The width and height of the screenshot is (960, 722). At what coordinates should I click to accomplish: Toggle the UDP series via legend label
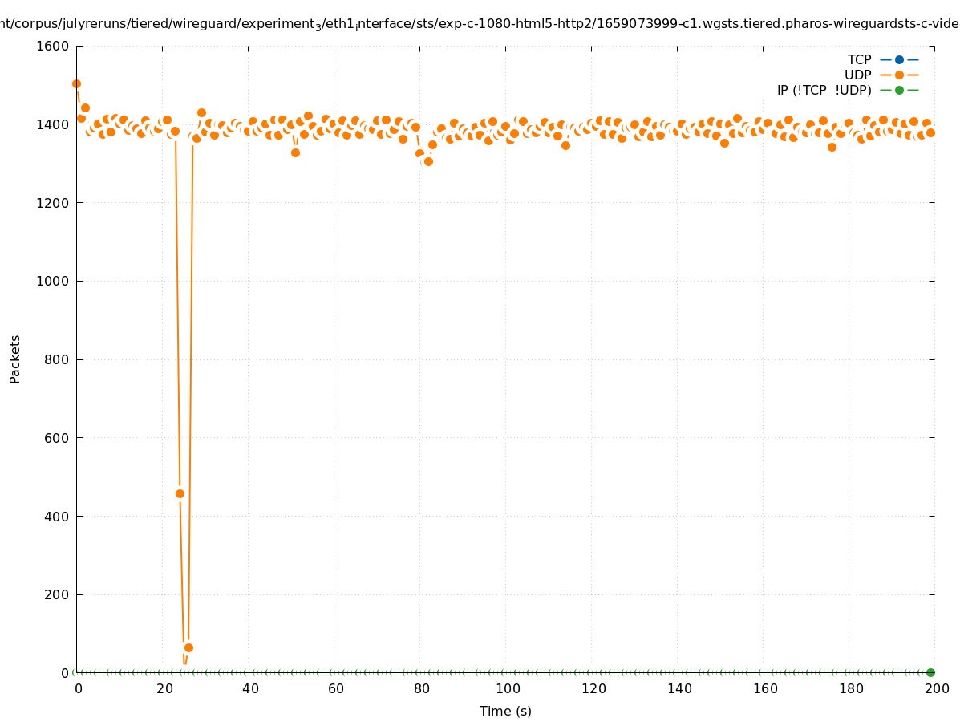pos(857,75)
